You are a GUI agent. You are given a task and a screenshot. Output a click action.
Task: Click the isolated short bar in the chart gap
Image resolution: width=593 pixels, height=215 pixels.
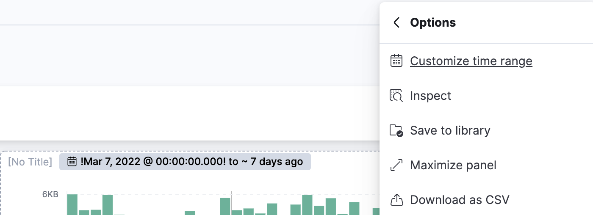pos(190,213)
